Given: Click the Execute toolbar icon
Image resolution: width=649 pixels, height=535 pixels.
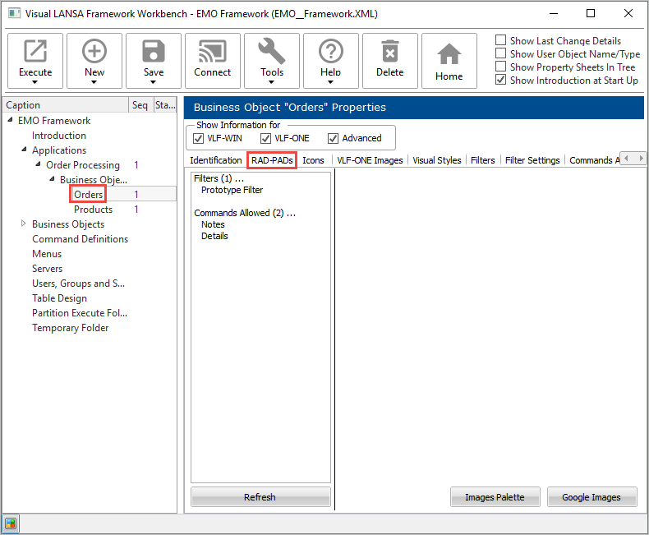Looking at the screenshot, I should pyautogui.click(x=35, y=52).
